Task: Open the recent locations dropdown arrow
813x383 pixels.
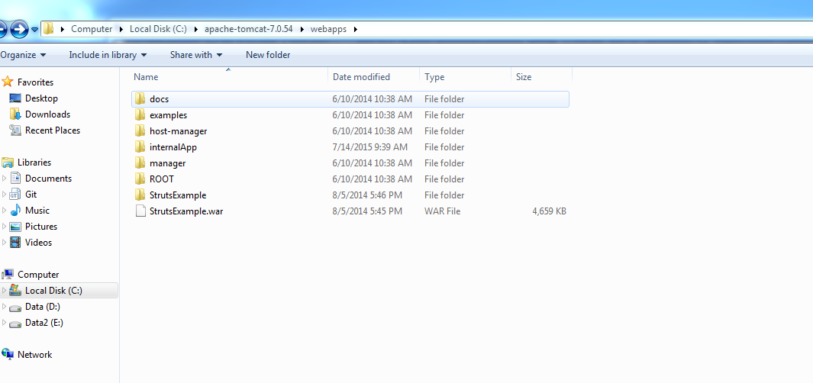Action: coord(35,30)
